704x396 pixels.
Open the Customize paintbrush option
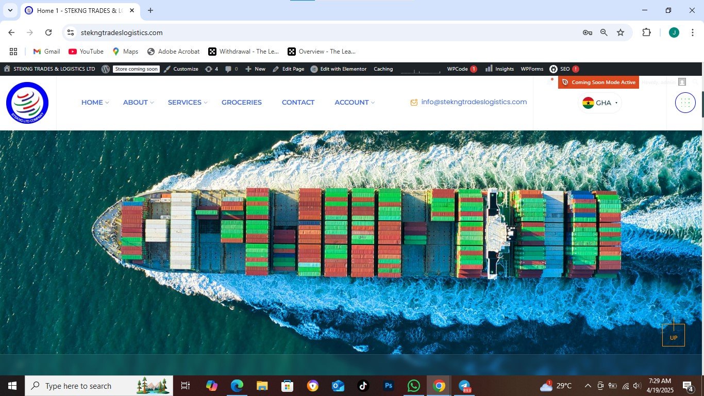click(x=181, y=69)
